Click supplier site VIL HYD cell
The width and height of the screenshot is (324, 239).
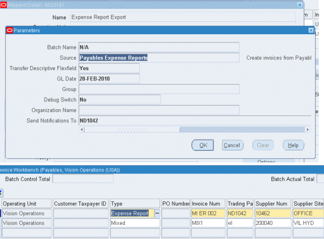coord(308,223)
